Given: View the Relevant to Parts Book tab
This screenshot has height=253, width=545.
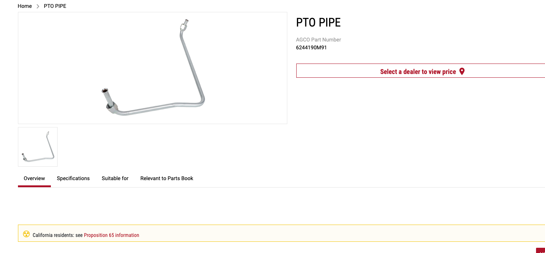Looking at the screenshot, I should (167, 179).
